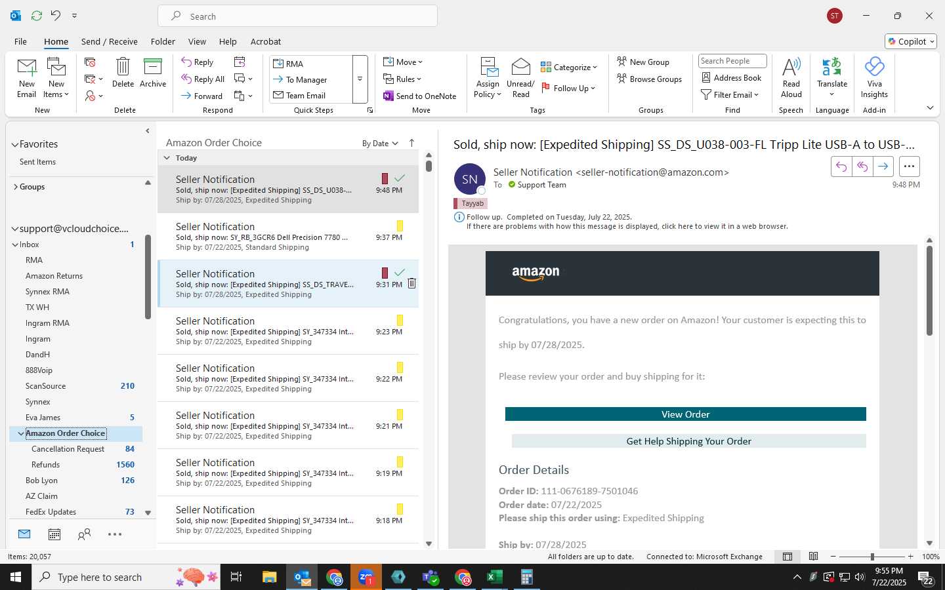Click the top Search box
The image size is (945, 590).
(x=297, y=16)
